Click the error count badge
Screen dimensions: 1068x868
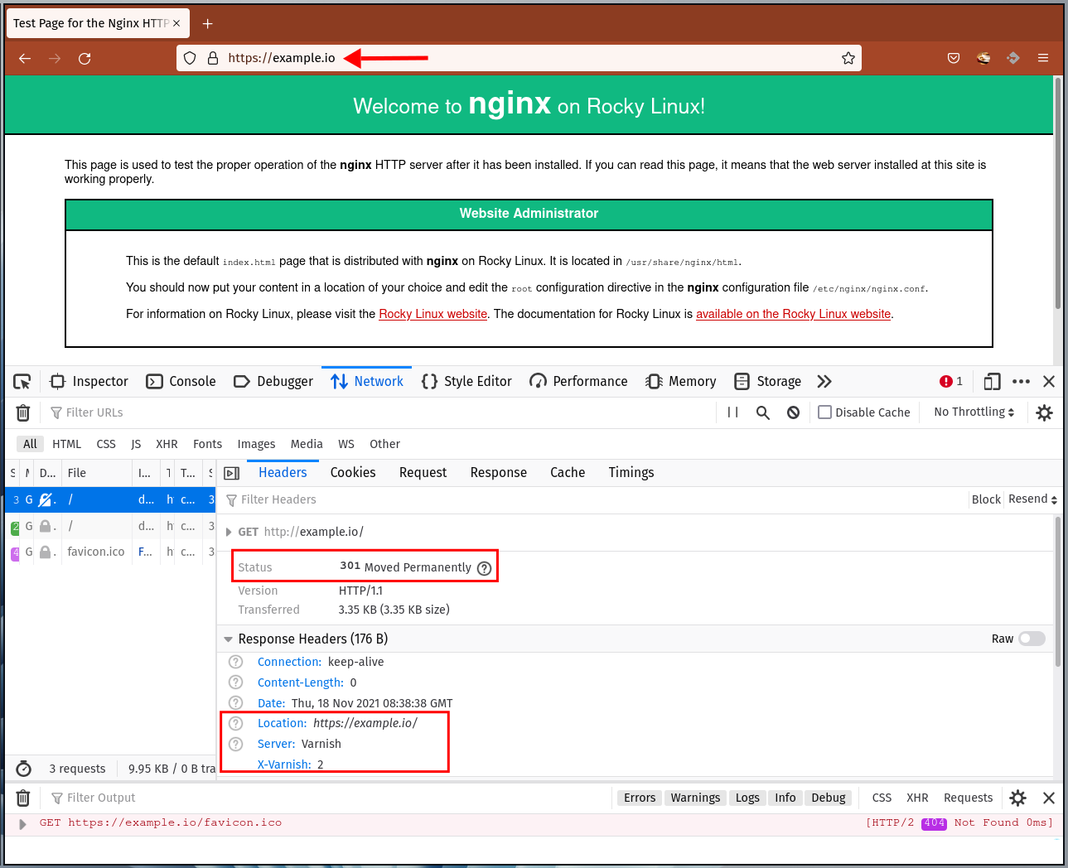pos(951,382)
